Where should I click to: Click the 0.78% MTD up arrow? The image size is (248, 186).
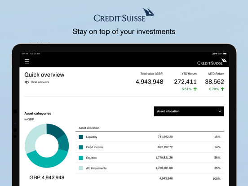[222, 89]
